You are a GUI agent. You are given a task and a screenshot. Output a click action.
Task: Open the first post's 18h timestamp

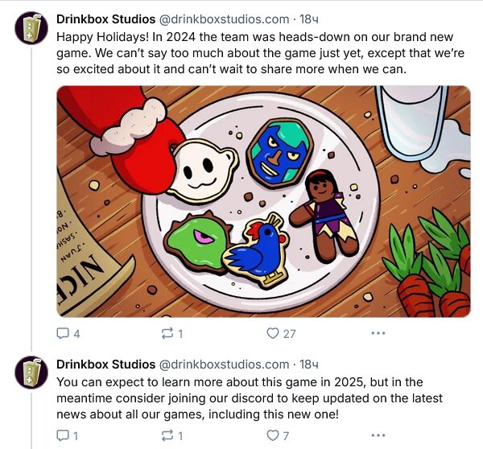pyautogui.click(x=309, y=19)
